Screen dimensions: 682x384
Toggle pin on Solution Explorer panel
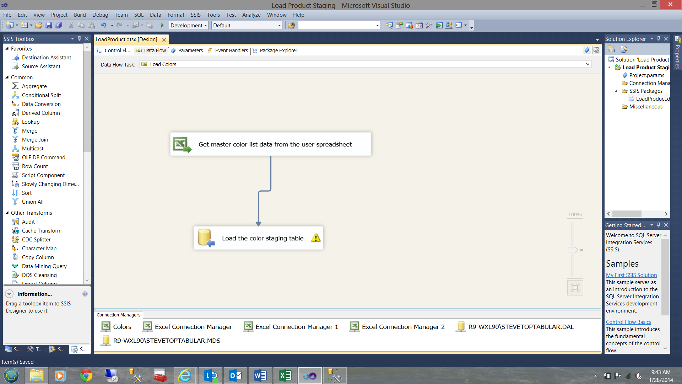(659, 39)
